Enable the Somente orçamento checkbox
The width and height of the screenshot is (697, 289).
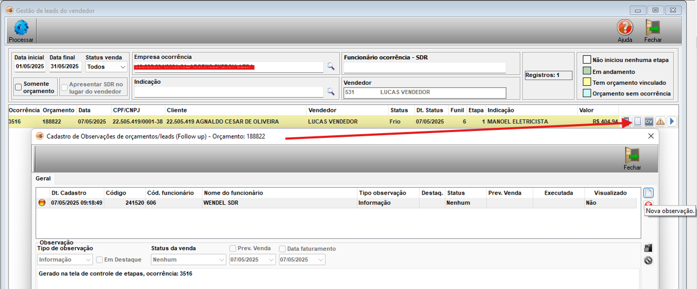(19, 87)
